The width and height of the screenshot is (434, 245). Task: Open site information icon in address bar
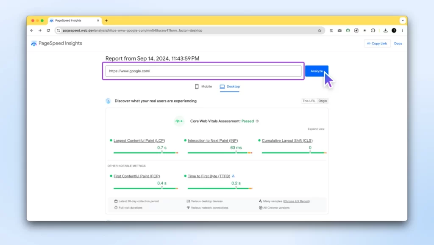coord(58,30)
